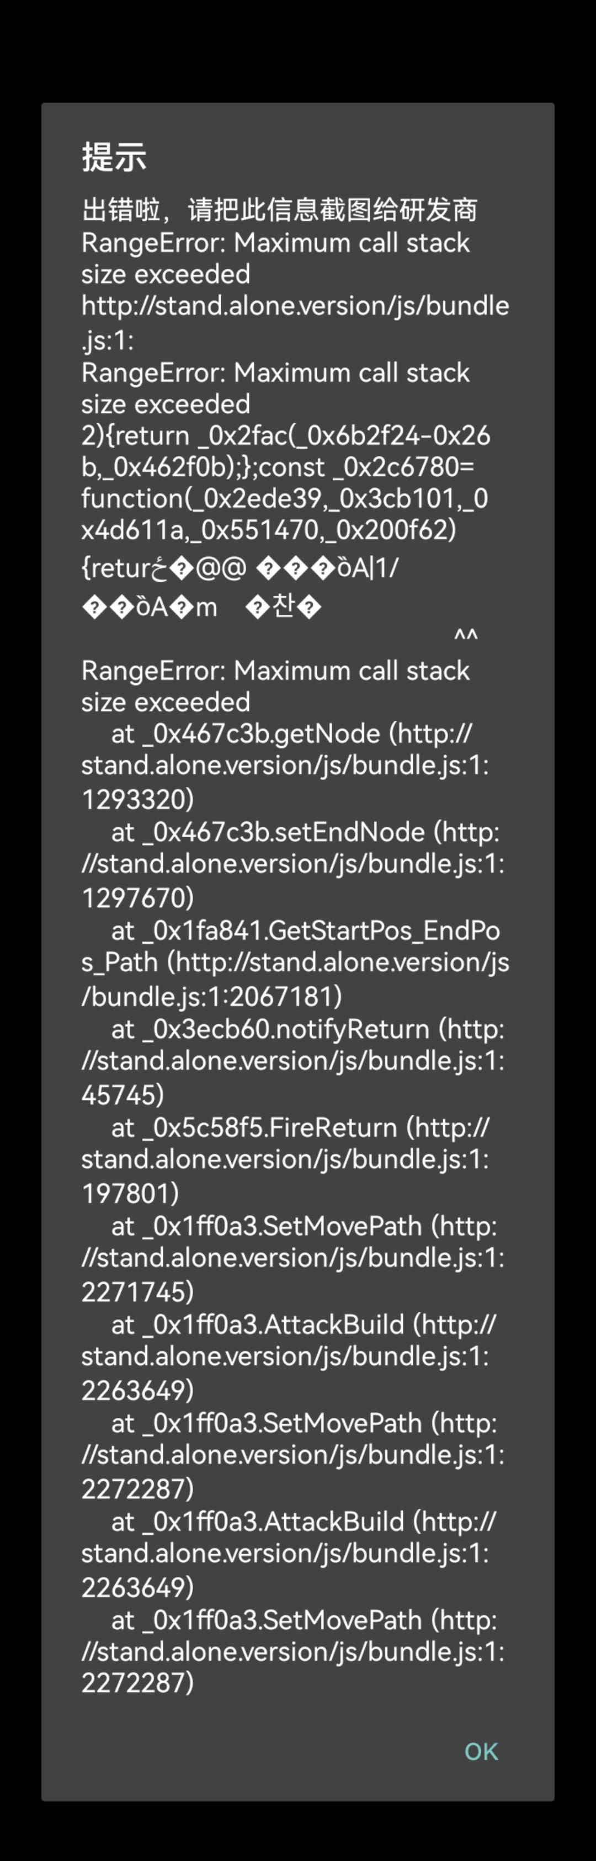596x1861 pixels.
Task: Tap the last SetMovePath frame at the bottom
Action: 292,1651
